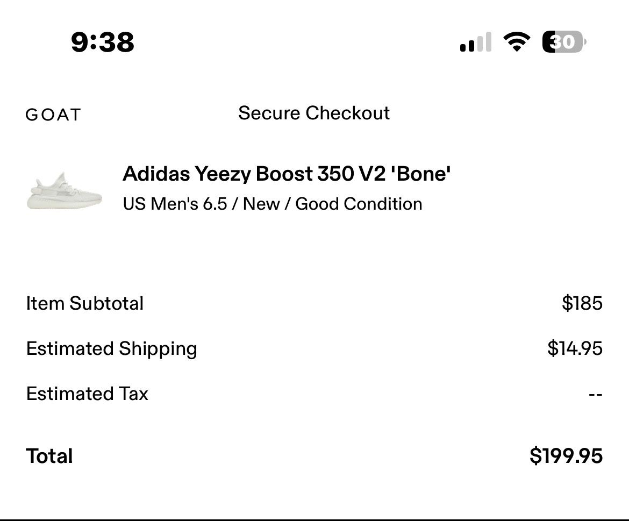Tap the cellular signal indicator

475,42
